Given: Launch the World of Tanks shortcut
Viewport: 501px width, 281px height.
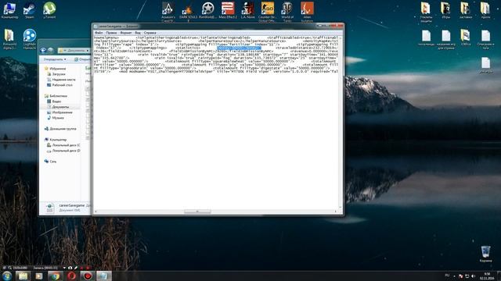Looking at the screenshot, I should click(287, 12).
